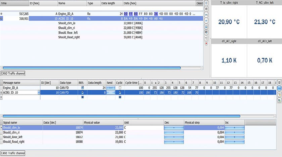Image resolution: width=282 pixels, height=157 pixels.
Task: Click the statistics chart icon in trace toolbar
Action: (206, 26)
